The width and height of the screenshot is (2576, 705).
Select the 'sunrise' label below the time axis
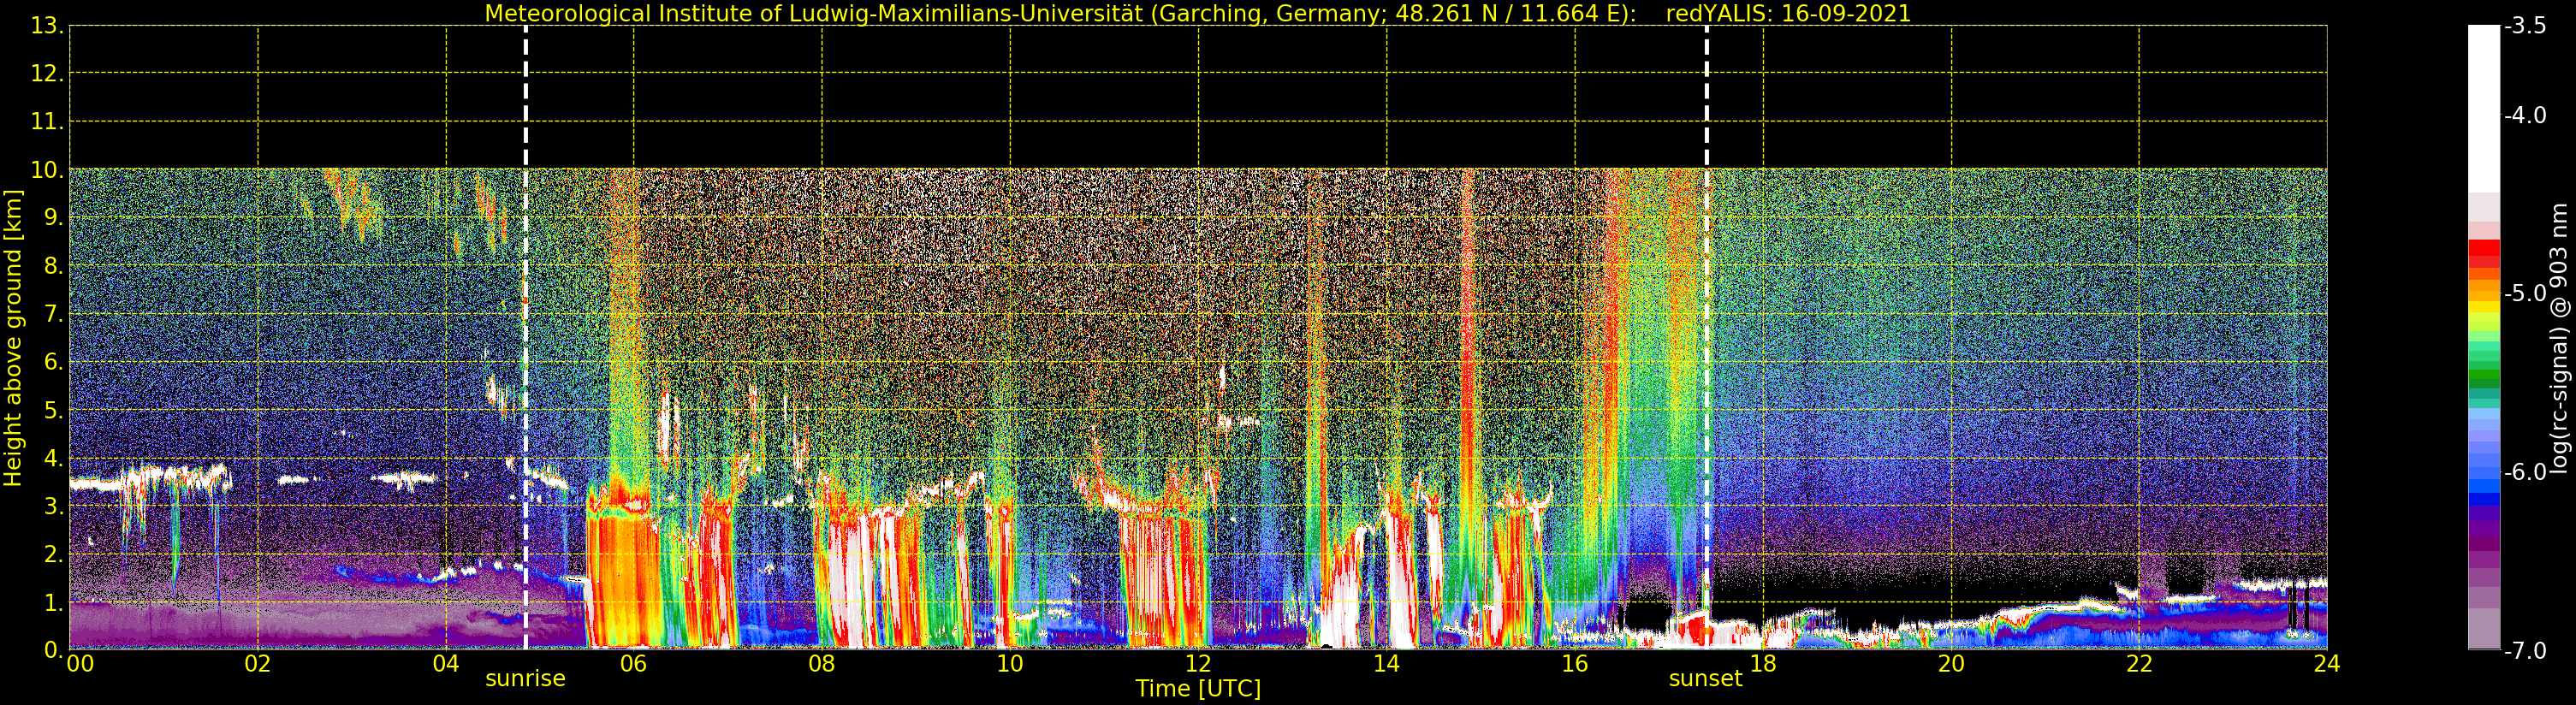525,679
